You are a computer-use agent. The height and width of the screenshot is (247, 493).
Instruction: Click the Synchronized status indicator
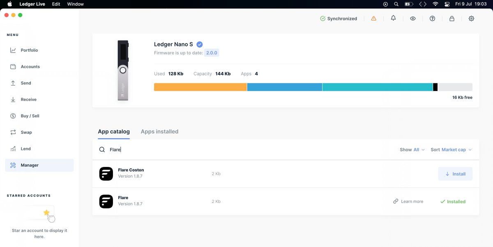[x=339, y=18]
